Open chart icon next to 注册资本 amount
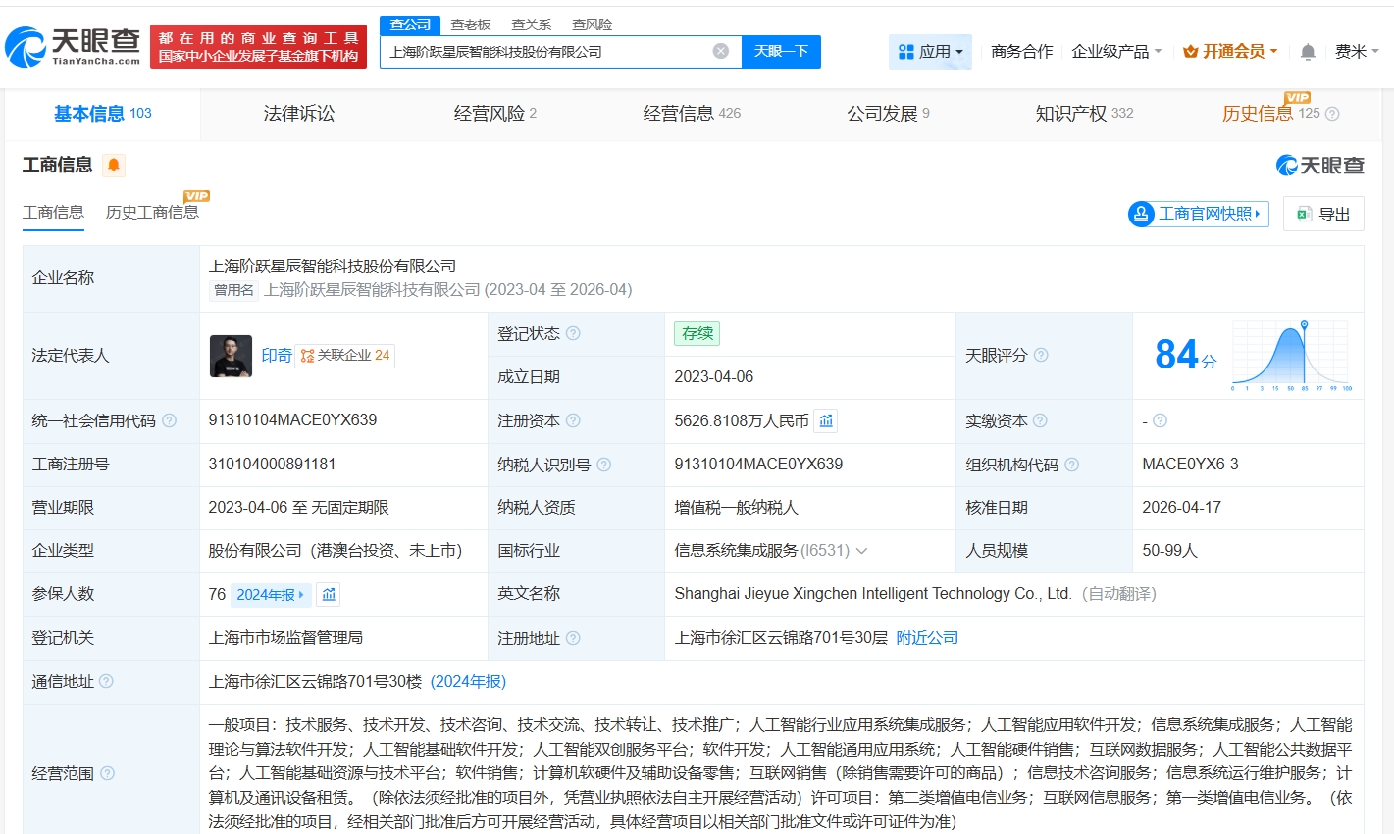Viewport: 1394px width, 834px height. click(826, 420)
